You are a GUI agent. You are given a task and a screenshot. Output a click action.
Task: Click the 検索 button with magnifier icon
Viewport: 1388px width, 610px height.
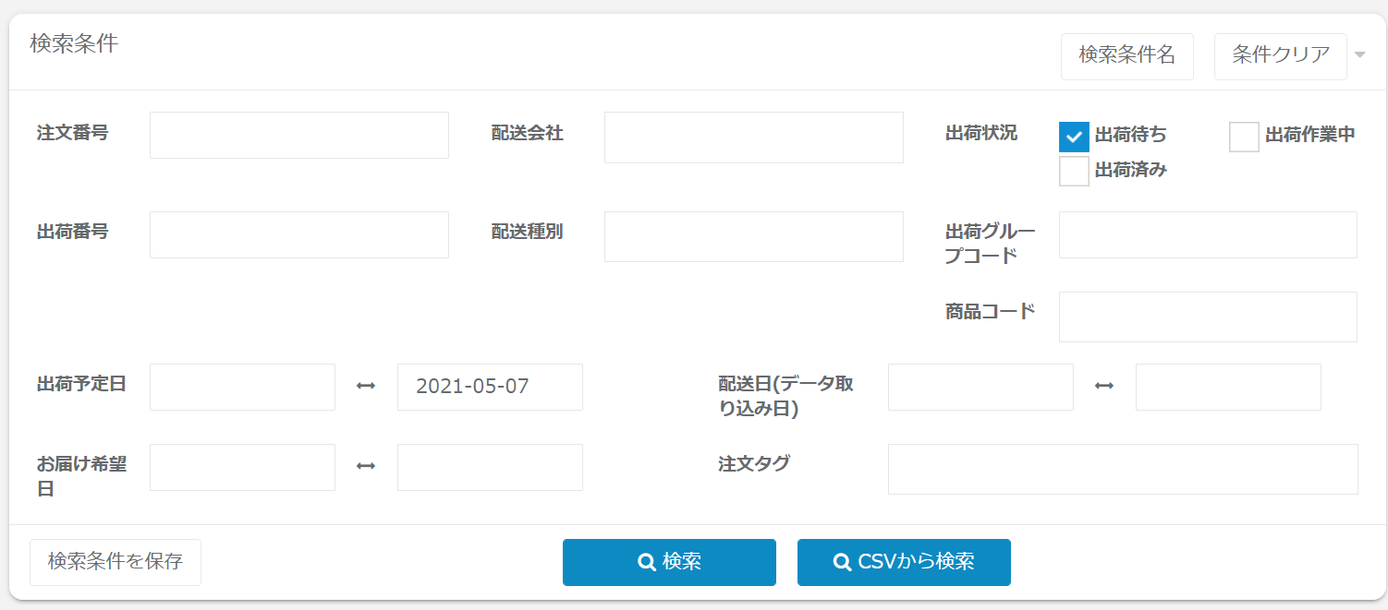coord(669,562)
